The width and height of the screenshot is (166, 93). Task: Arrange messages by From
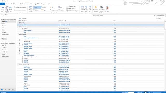44,7
